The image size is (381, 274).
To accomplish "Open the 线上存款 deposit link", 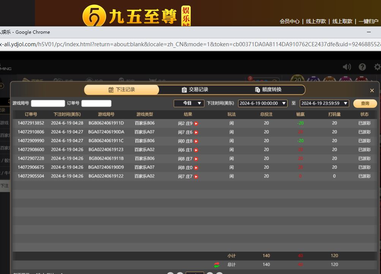I will pyautogui.click(x=316, y=21).
